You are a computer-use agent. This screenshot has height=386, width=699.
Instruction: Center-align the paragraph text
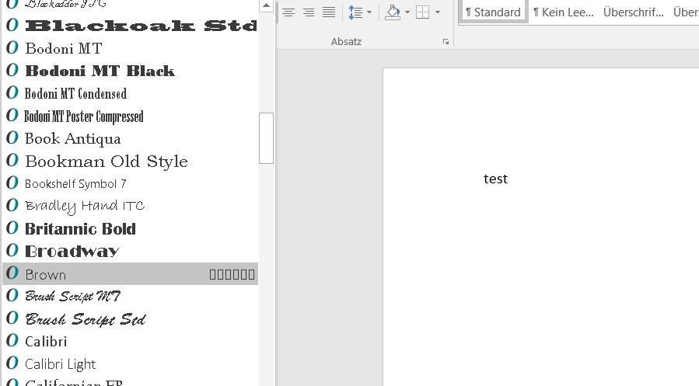click(288, 12)
